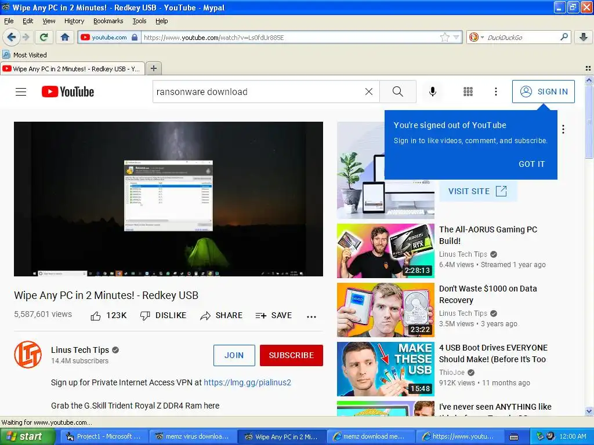This screenshot has width=594, height=445.
Task: Open the tab groups grid icon
Action: (x=588, y=68)
